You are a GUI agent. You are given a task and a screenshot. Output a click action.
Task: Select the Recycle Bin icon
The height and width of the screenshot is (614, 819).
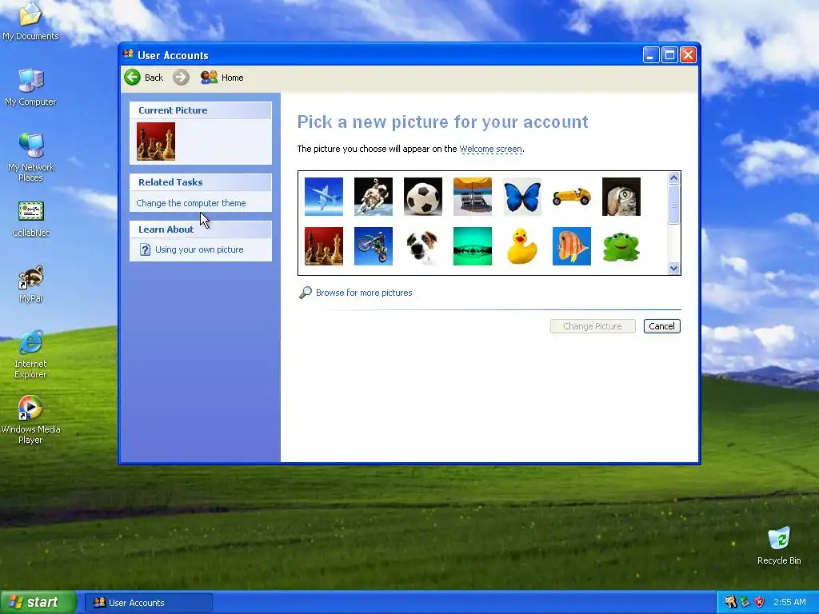tap(779, 545)
